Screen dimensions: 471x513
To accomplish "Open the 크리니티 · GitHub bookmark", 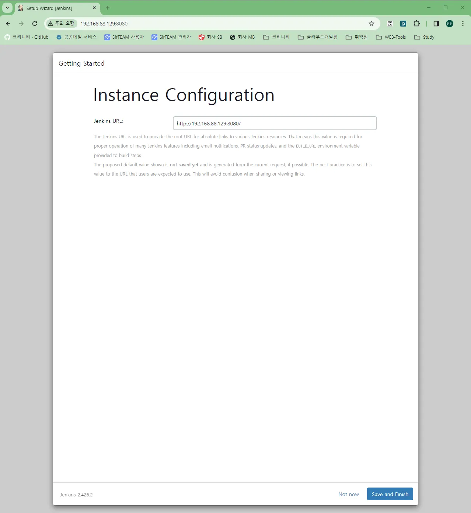I will [27, 37].
